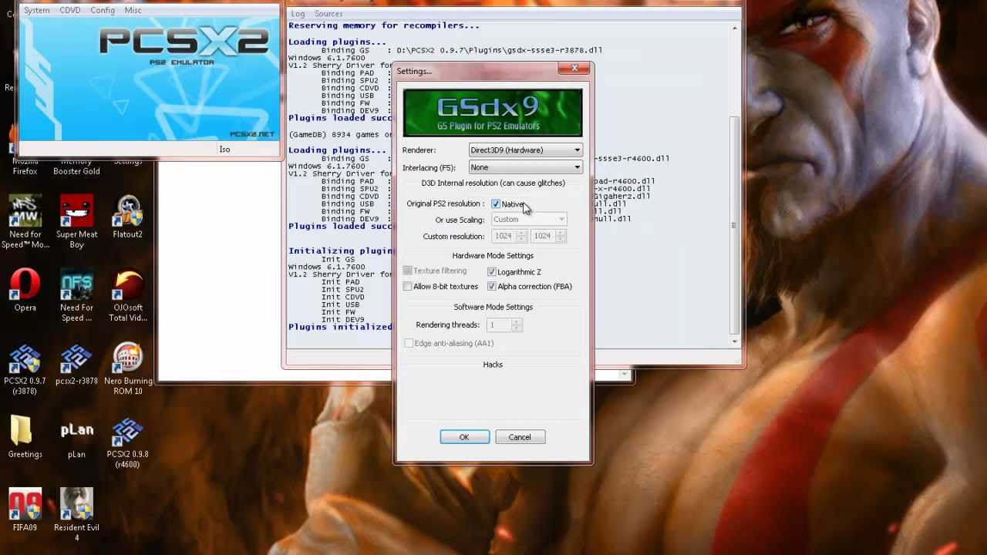Open the Opera browser desktop icon
This screenshot has height=555, width=987.
pyautogui.click(x=25, y=290)
